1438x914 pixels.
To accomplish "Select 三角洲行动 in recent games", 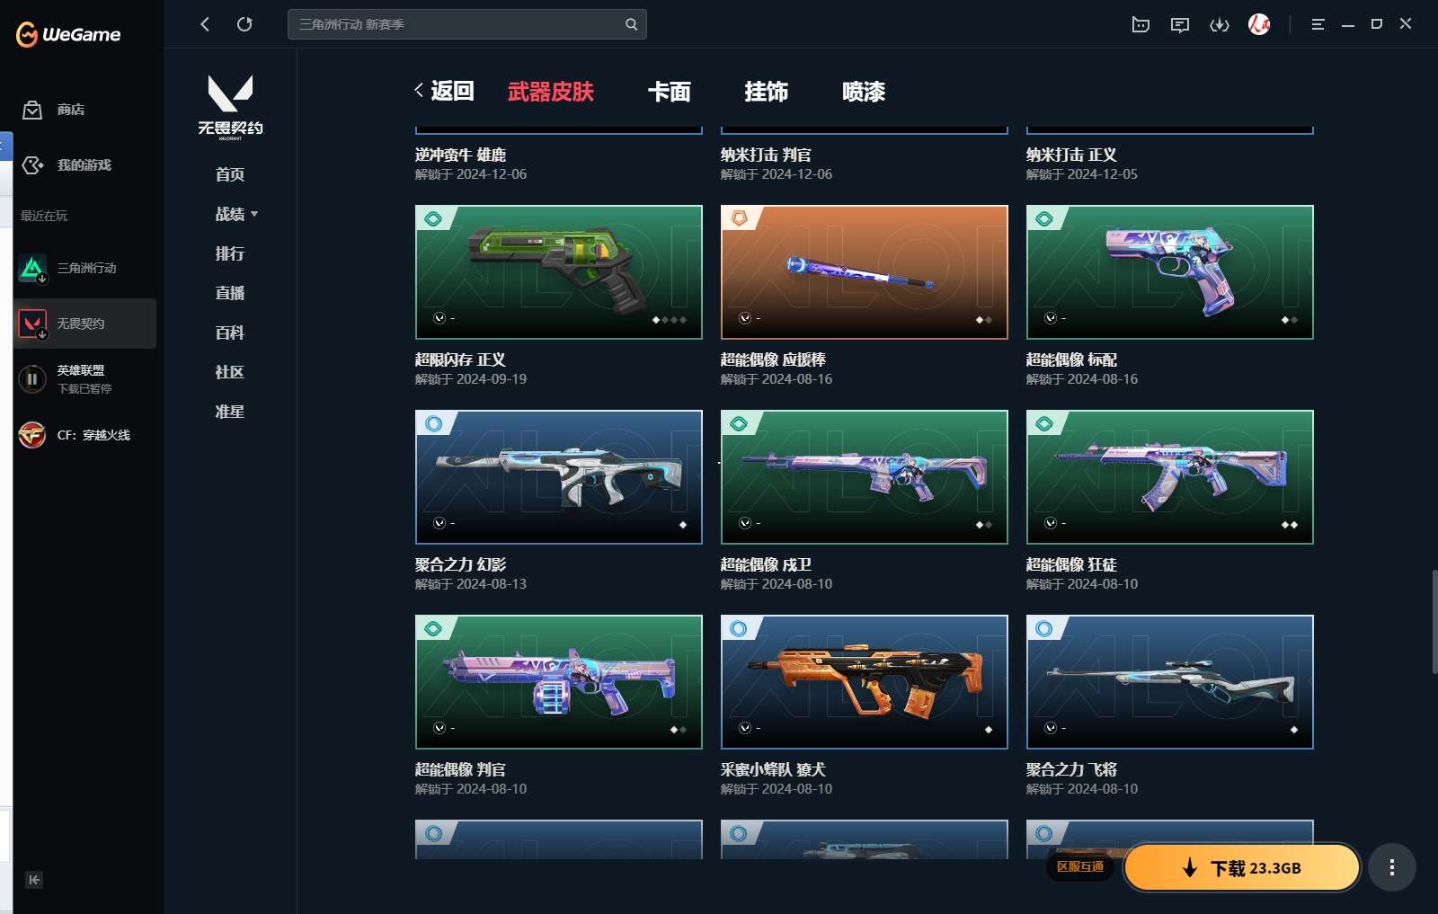I will (x=85, y=268).
